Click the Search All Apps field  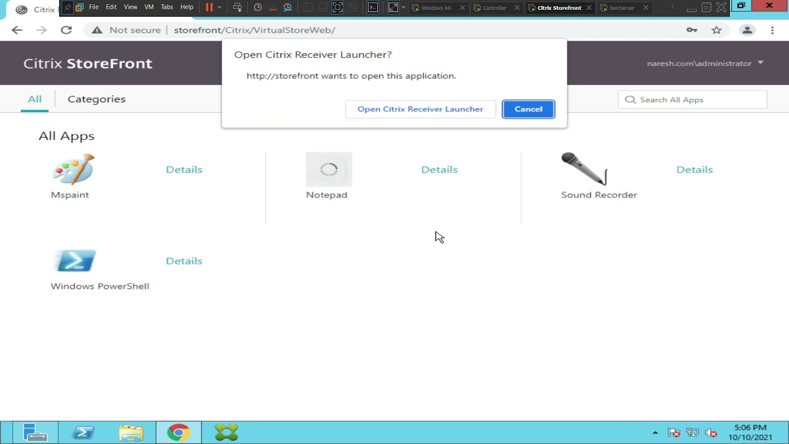692,99
